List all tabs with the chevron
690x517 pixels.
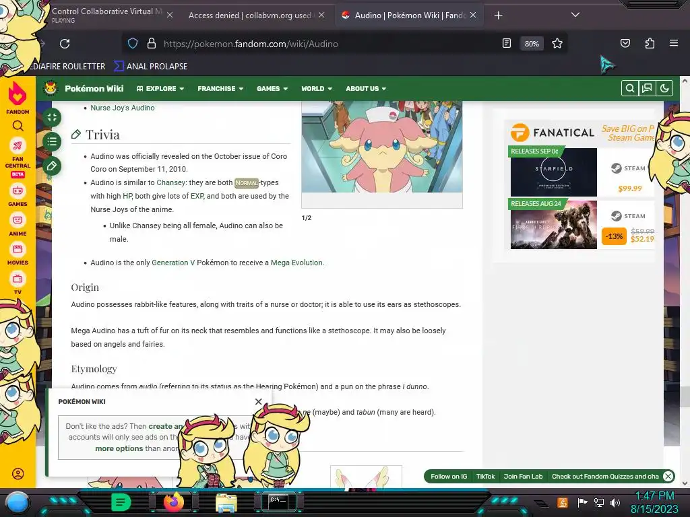click(575, 15)
